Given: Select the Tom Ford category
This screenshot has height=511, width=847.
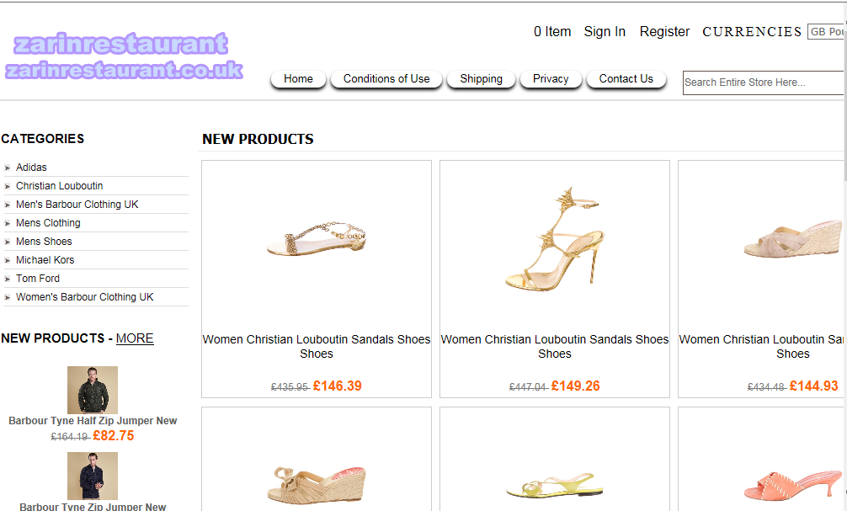Looking at the screenshot, I should point(38,278).
